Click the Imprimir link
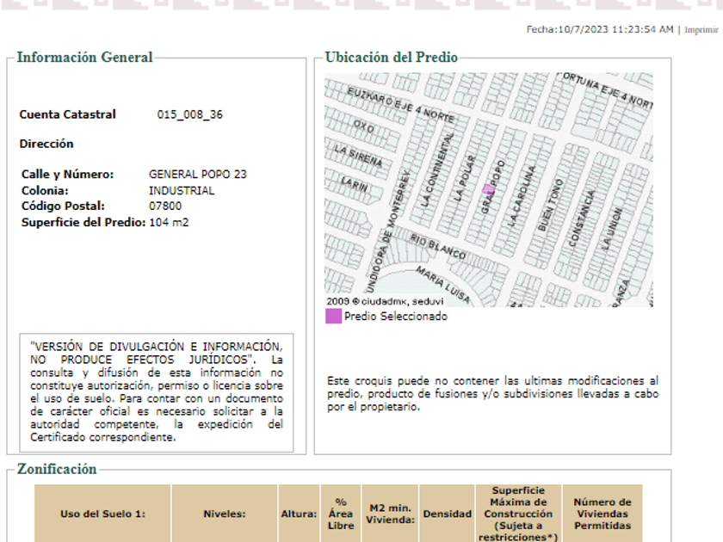Screen dimensions: 723x542 tap(701, 30)
